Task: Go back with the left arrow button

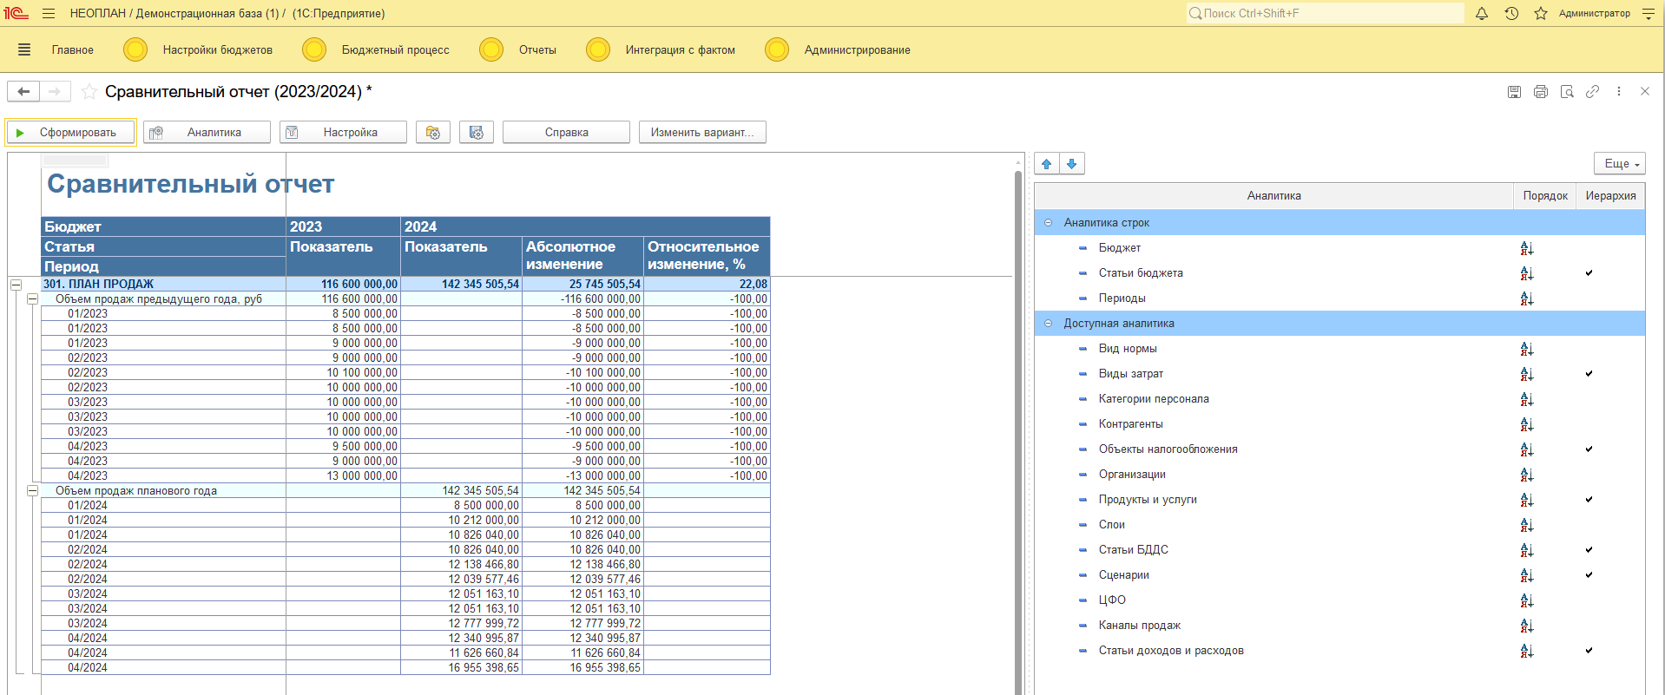Action: (x=23, y=91)
